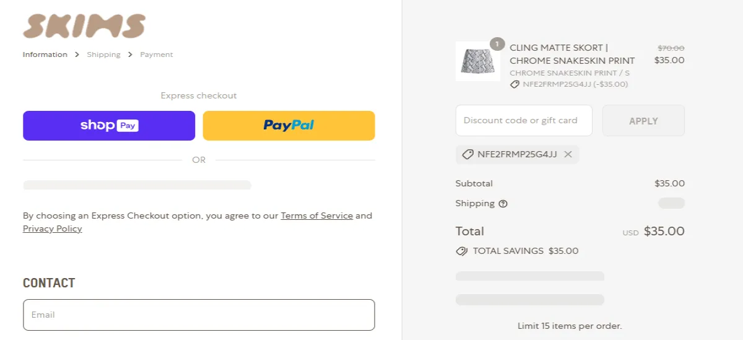This screenshot has width=743, height=340.
Task: Go to the Information breadcrumb step
Action: coord(45,54)
